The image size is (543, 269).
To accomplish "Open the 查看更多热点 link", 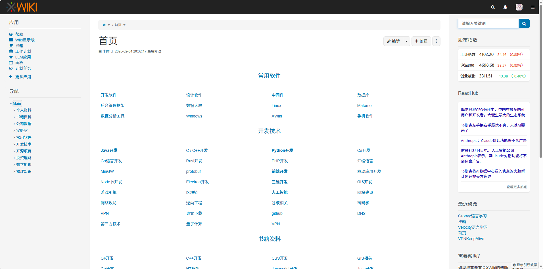I will point(516,187).
